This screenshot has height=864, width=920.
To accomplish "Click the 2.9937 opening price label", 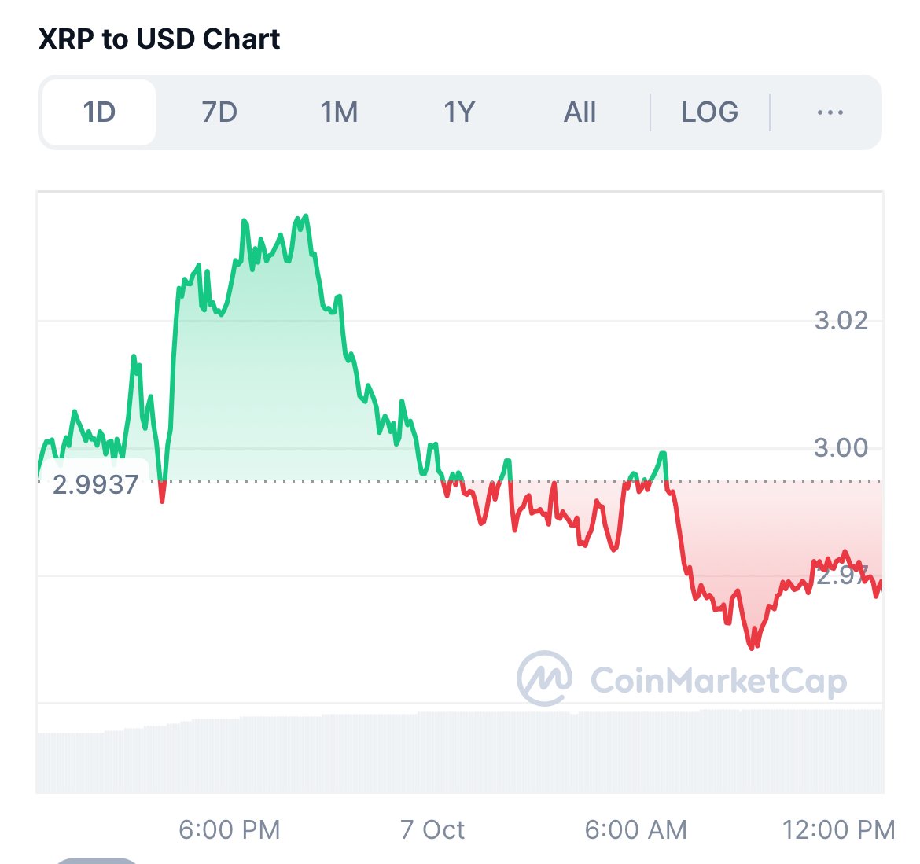I will click(95, 484).
